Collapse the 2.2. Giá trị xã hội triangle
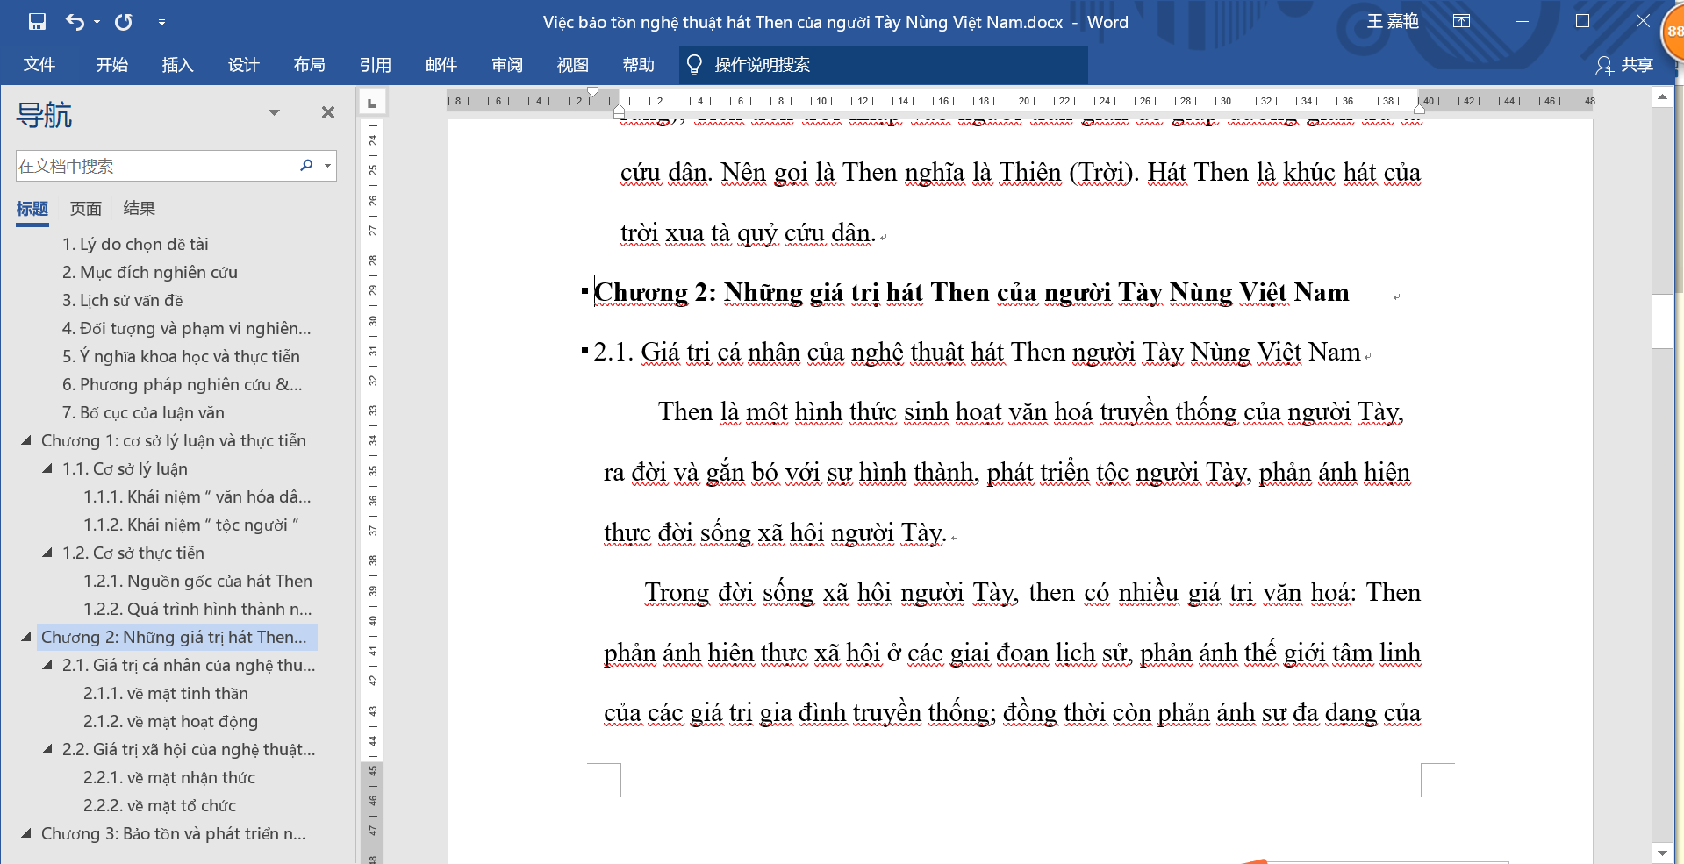Screen dimensions: 1684x864 47,749
